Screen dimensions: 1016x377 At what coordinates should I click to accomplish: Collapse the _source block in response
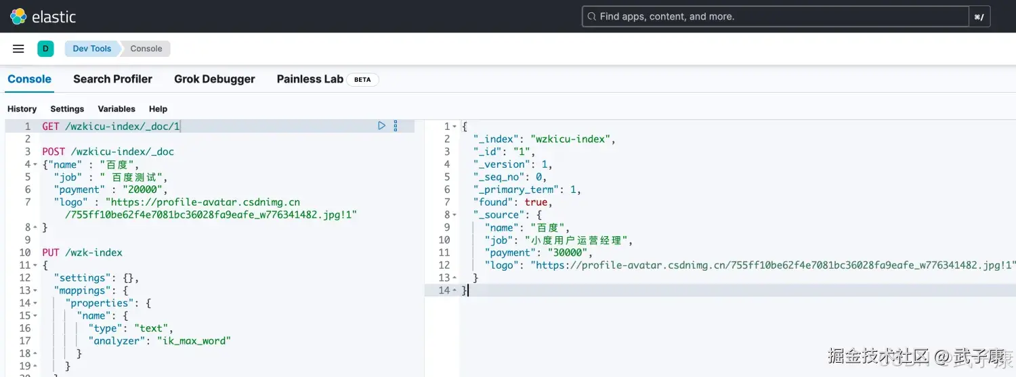pos(454,215)
